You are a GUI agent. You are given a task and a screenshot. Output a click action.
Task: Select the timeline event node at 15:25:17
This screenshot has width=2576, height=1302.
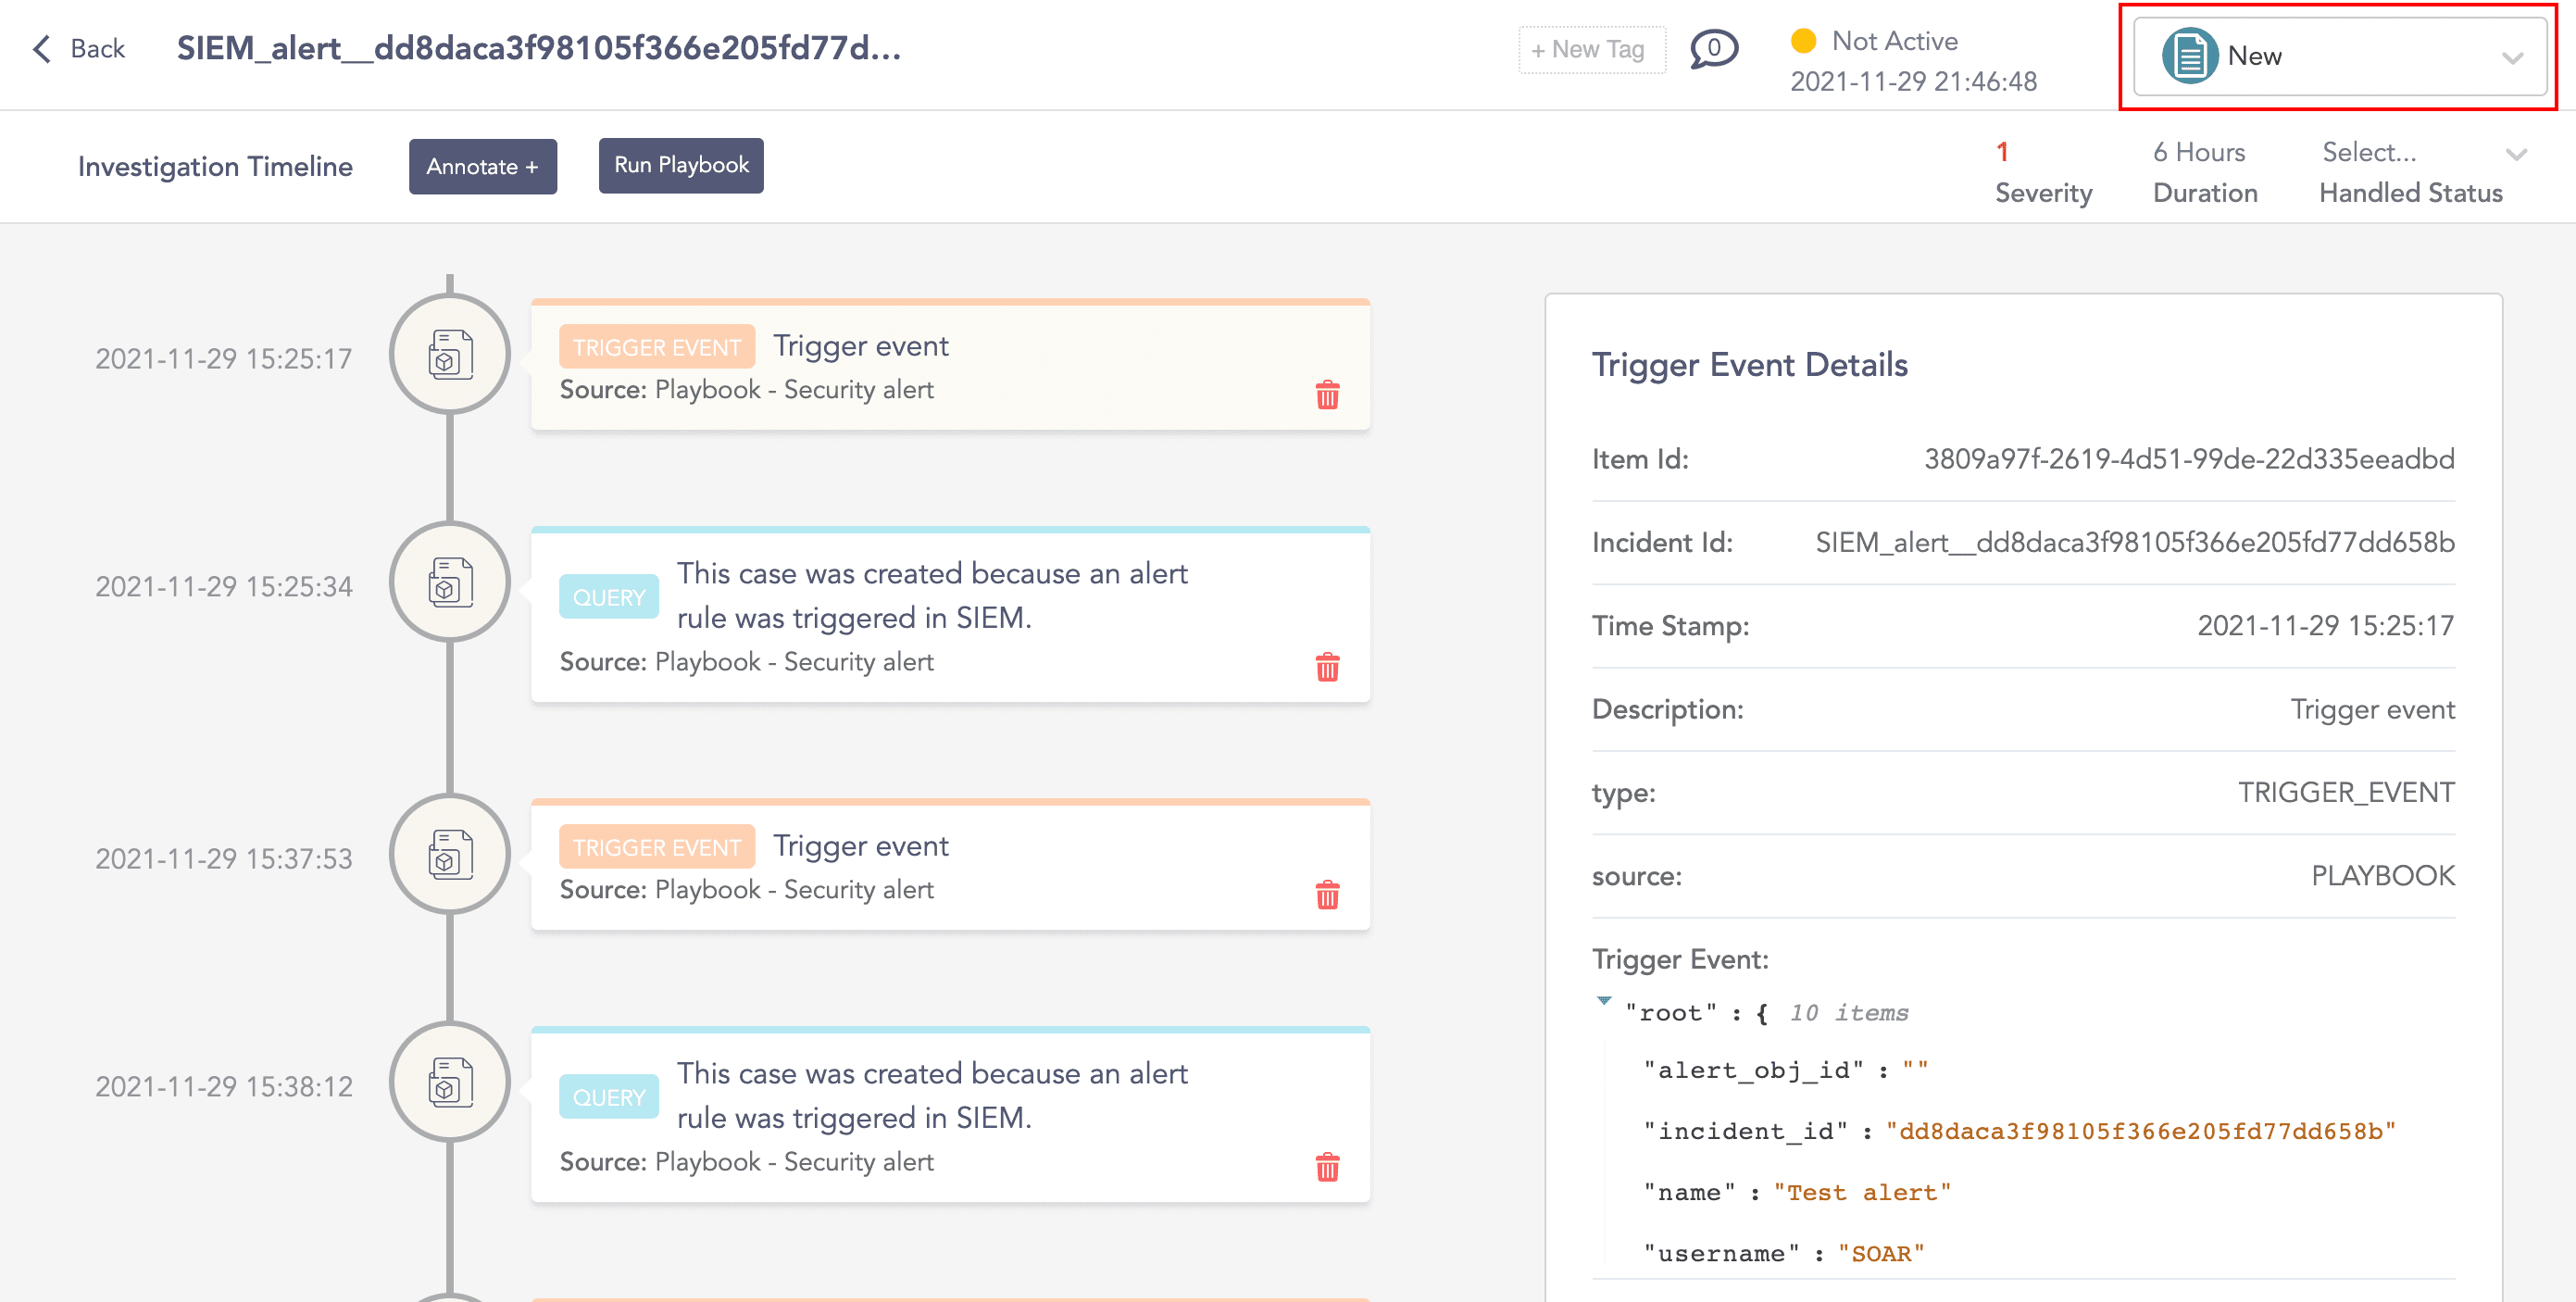pos(450,355)
